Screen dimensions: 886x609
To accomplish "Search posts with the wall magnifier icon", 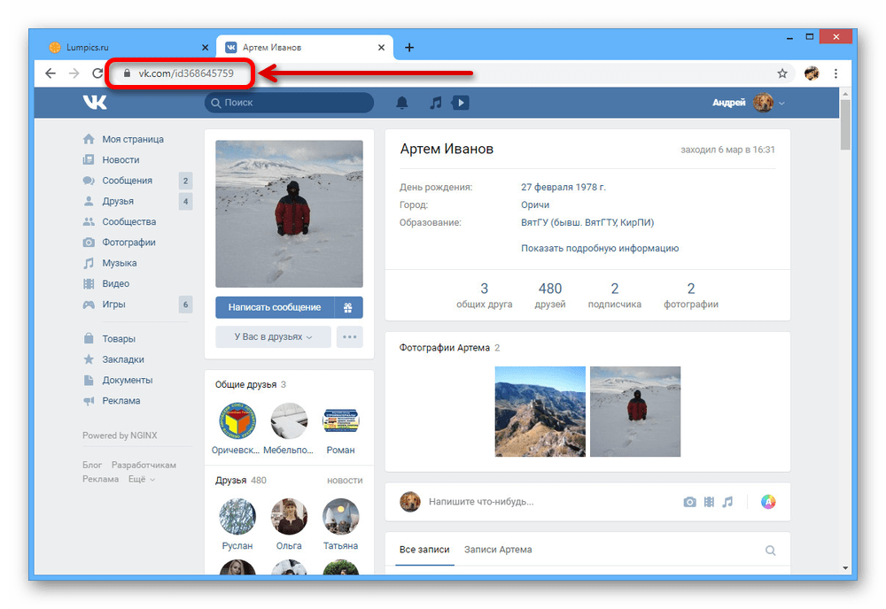I will [x=770, y=550].
